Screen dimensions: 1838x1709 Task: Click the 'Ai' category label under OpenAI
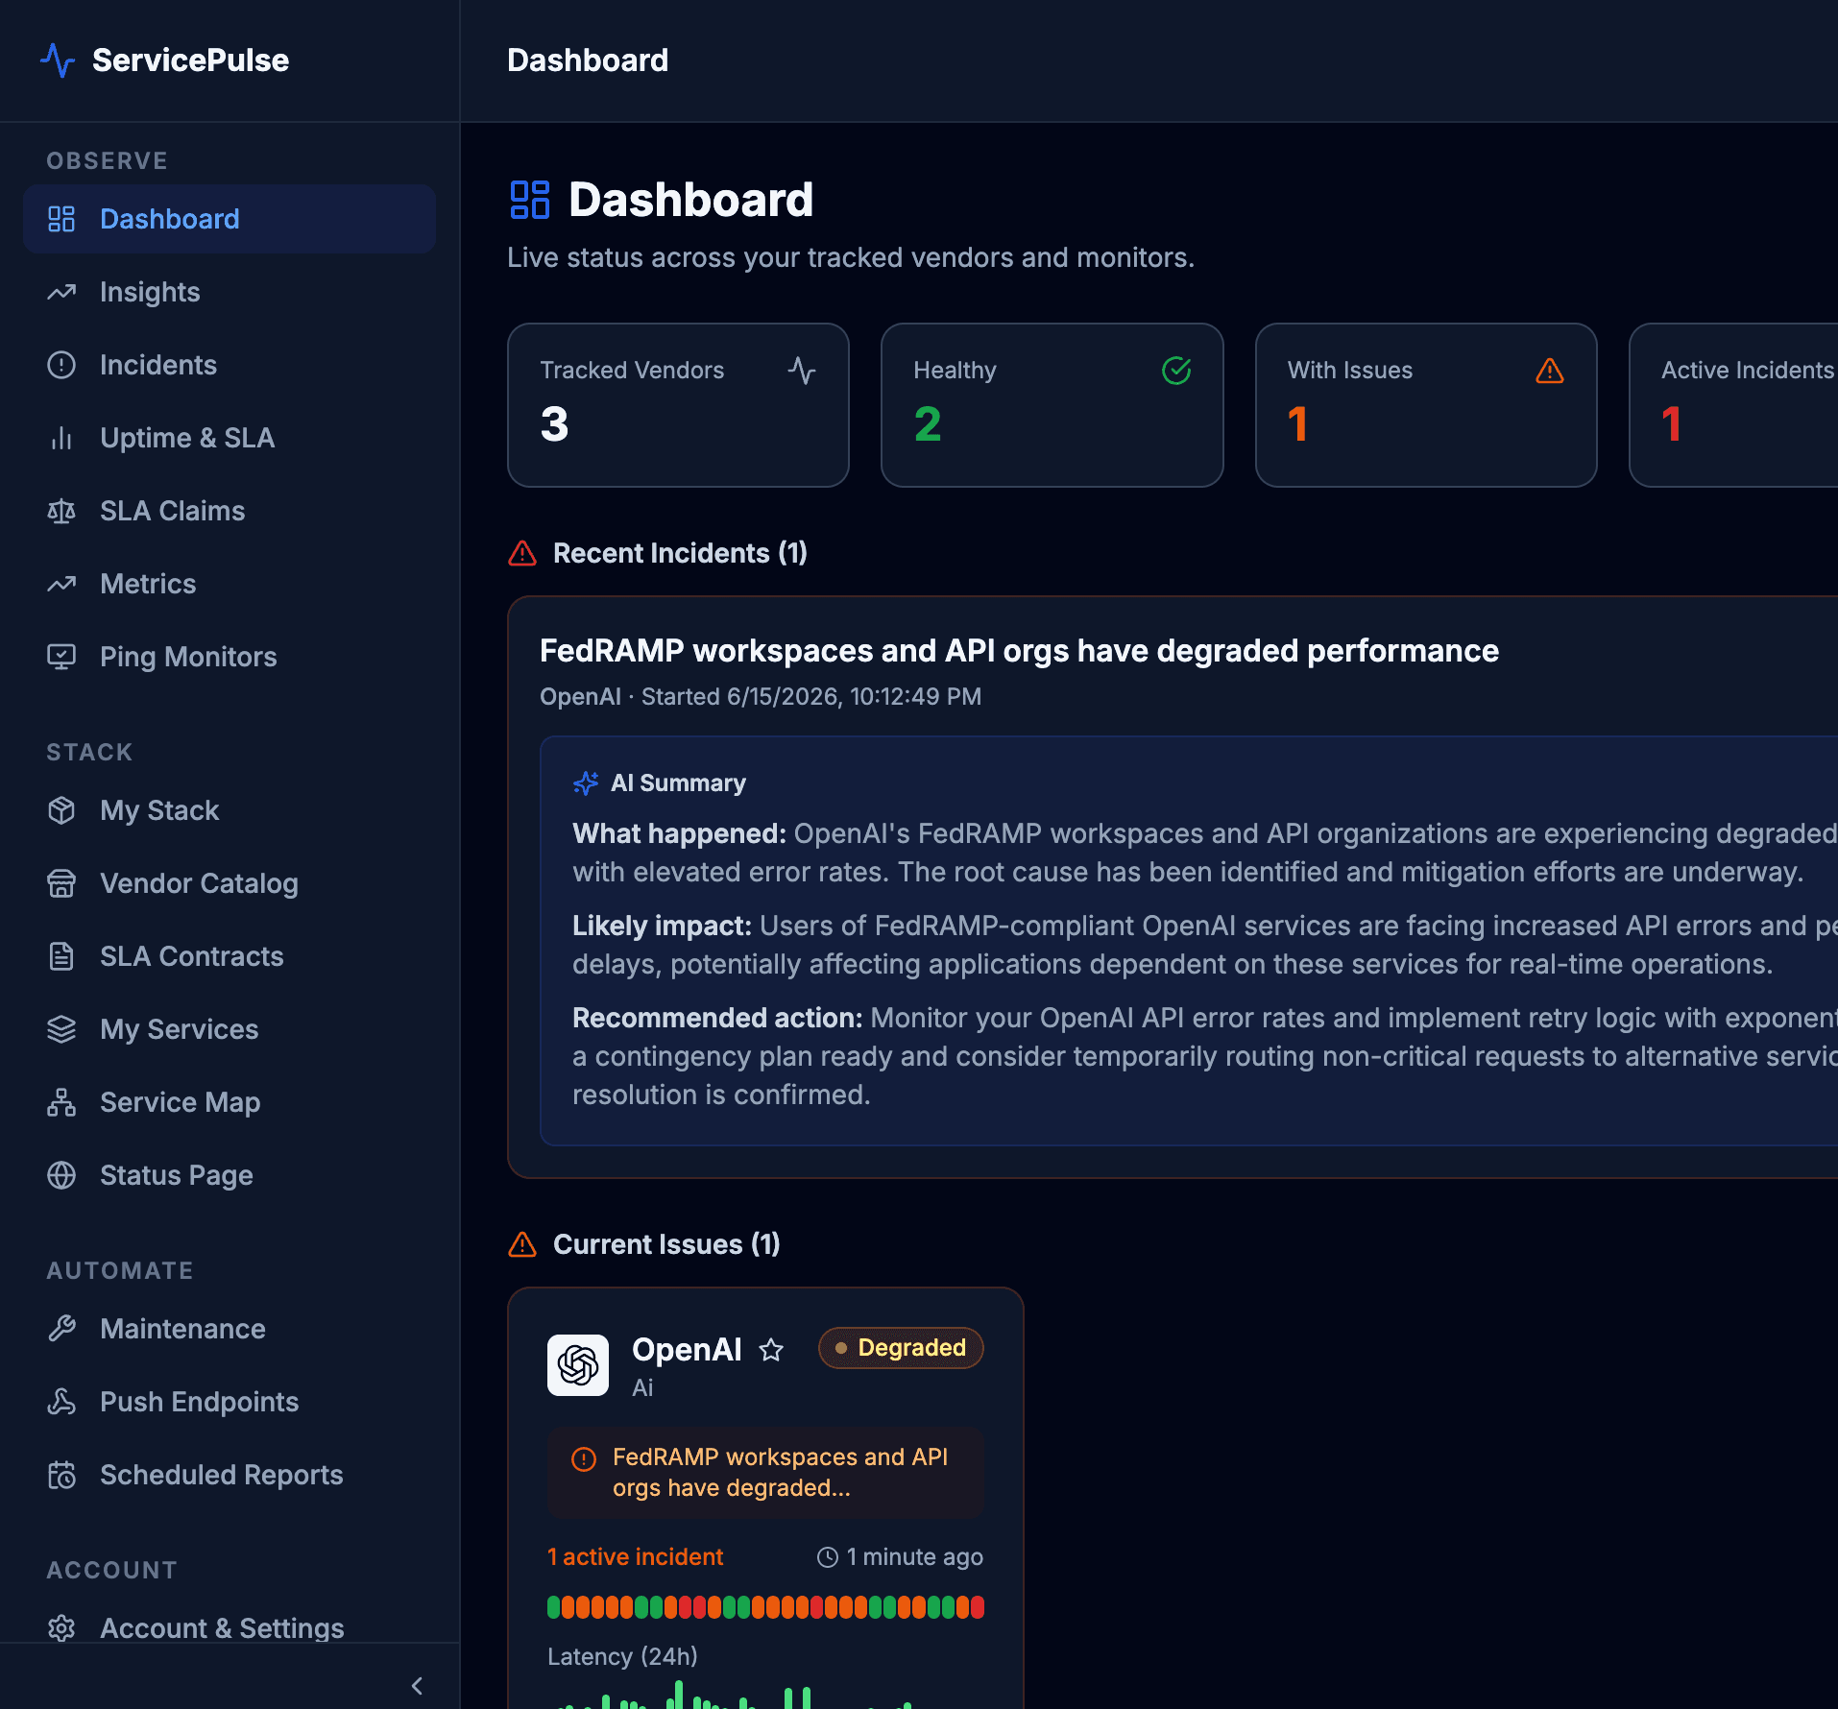coord(642,1387)
